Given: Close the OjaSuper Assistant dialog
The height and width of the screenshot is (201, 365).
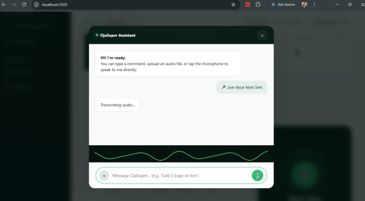Looking at the screenshot, I should 262,35.
